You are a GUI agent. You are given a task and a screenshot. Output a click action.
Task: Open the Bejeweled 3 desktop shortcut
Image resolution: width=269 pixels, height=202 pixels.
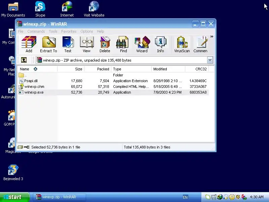point(13,173)
